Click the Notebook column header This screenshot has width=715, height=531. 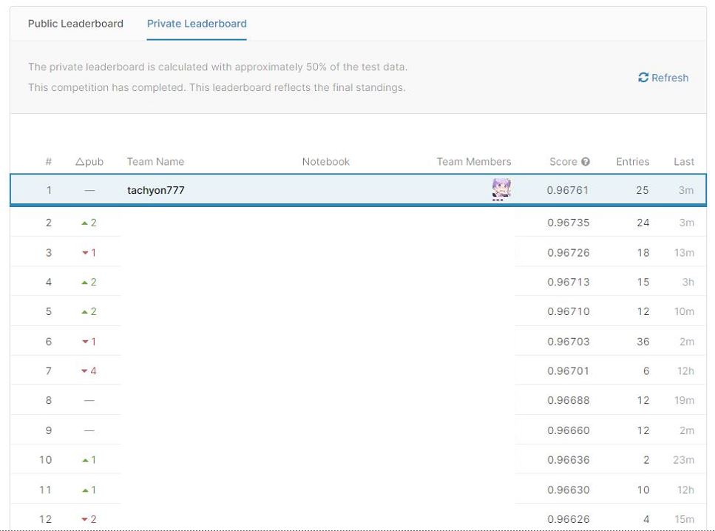pyautogui.click(x=326, y=161)
